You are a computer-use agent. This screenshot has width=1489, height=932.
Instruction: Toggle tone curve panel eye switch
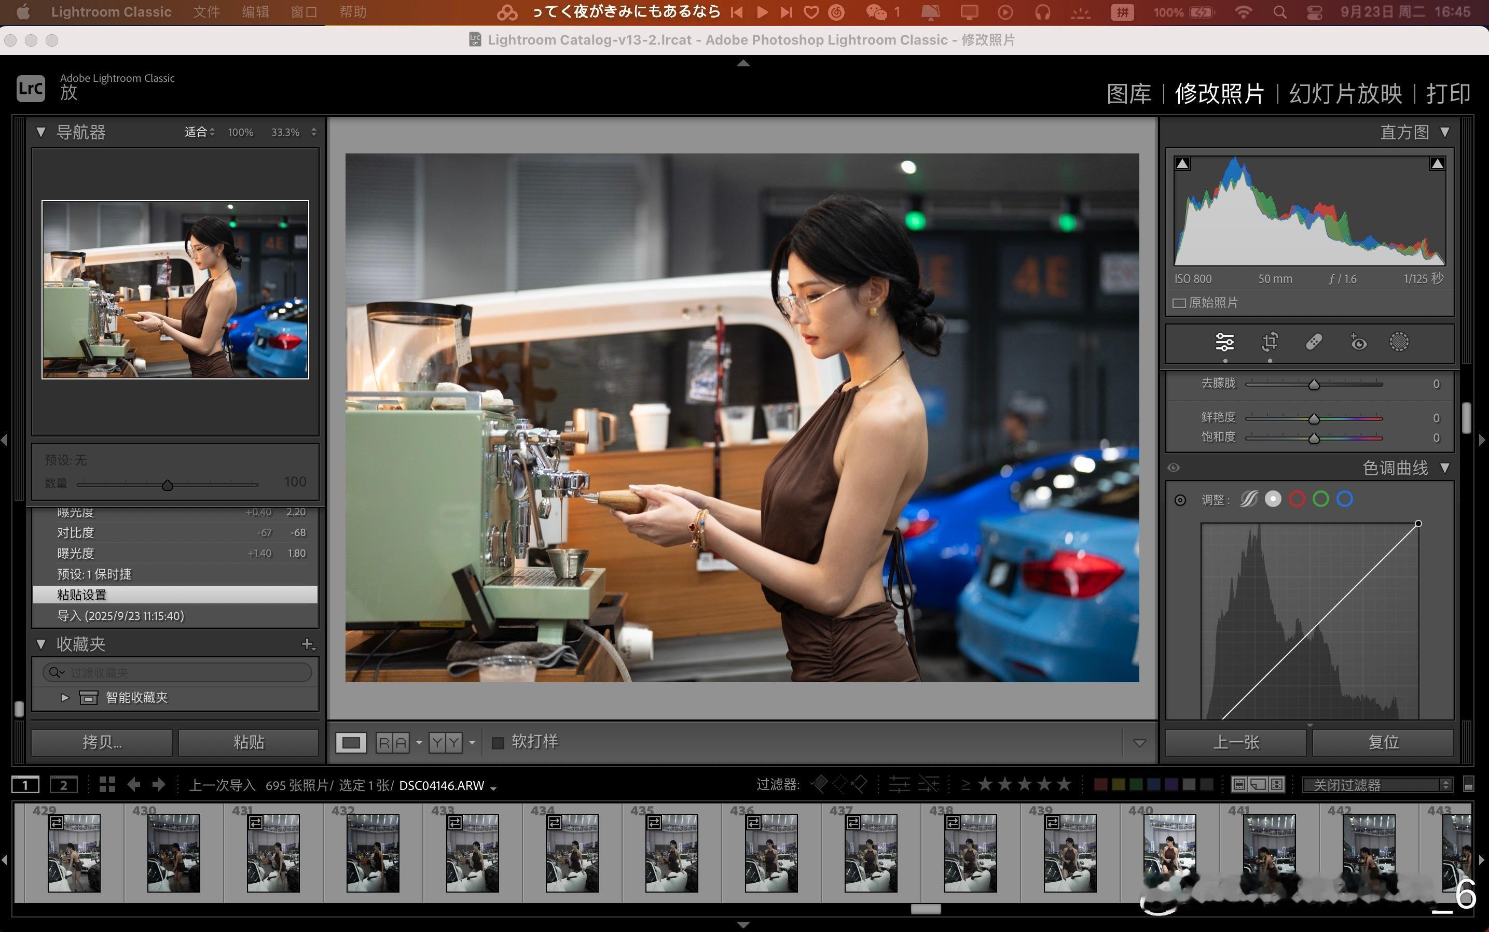click(1173, 468)
